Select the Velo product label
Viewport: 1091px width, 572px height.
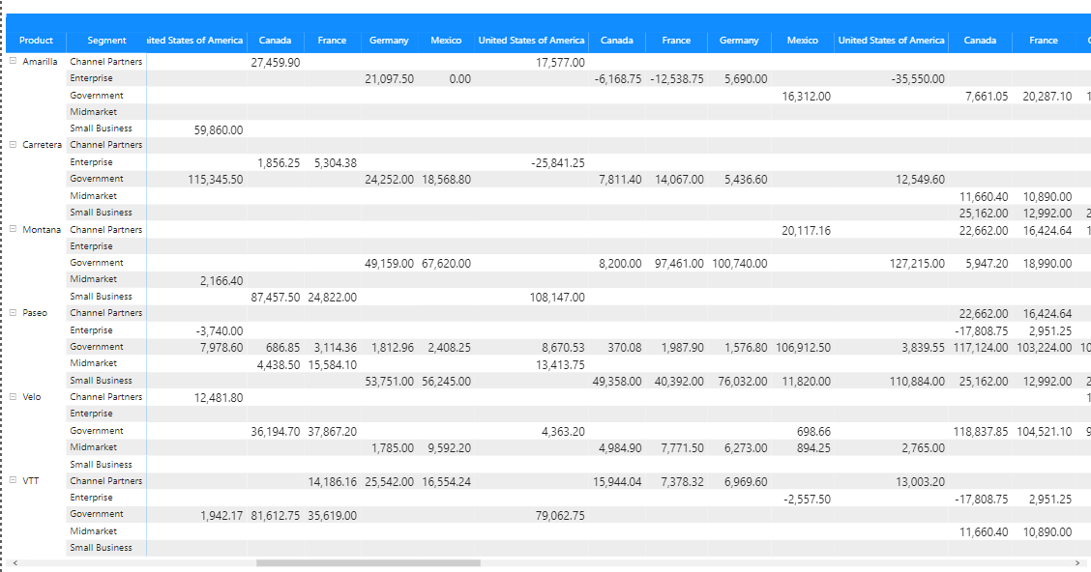[31, 397]
